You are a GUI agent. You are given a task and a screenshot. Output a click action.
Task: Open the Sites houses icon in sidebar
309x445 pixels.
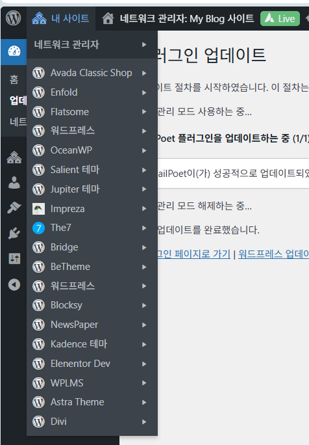click(14, 157)
